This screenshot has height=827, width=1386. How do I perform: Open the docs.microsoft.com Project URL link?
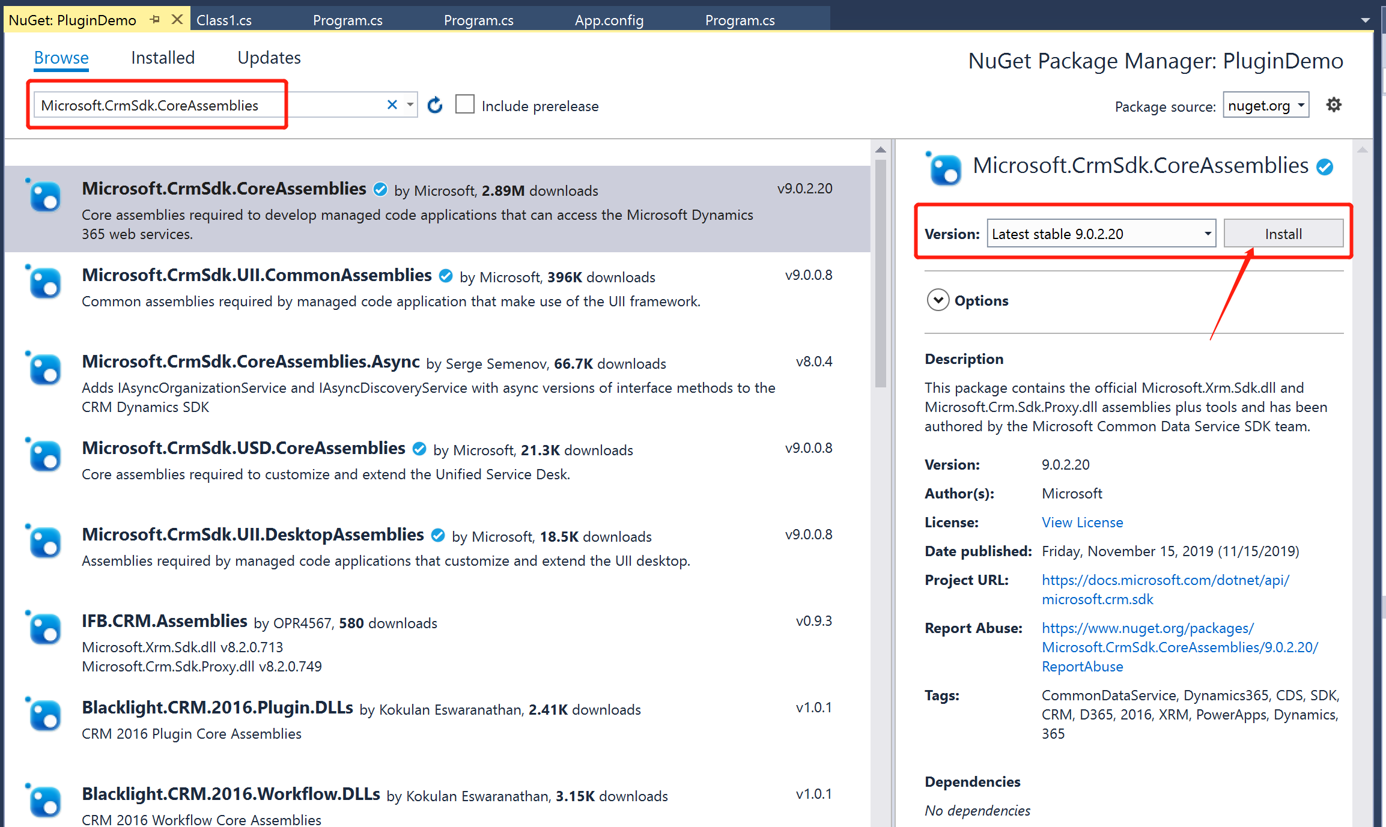pyautogui.click(x=1165, y=590)
